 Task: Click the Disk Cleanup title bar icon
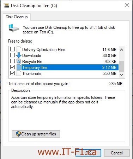[6, 5]
